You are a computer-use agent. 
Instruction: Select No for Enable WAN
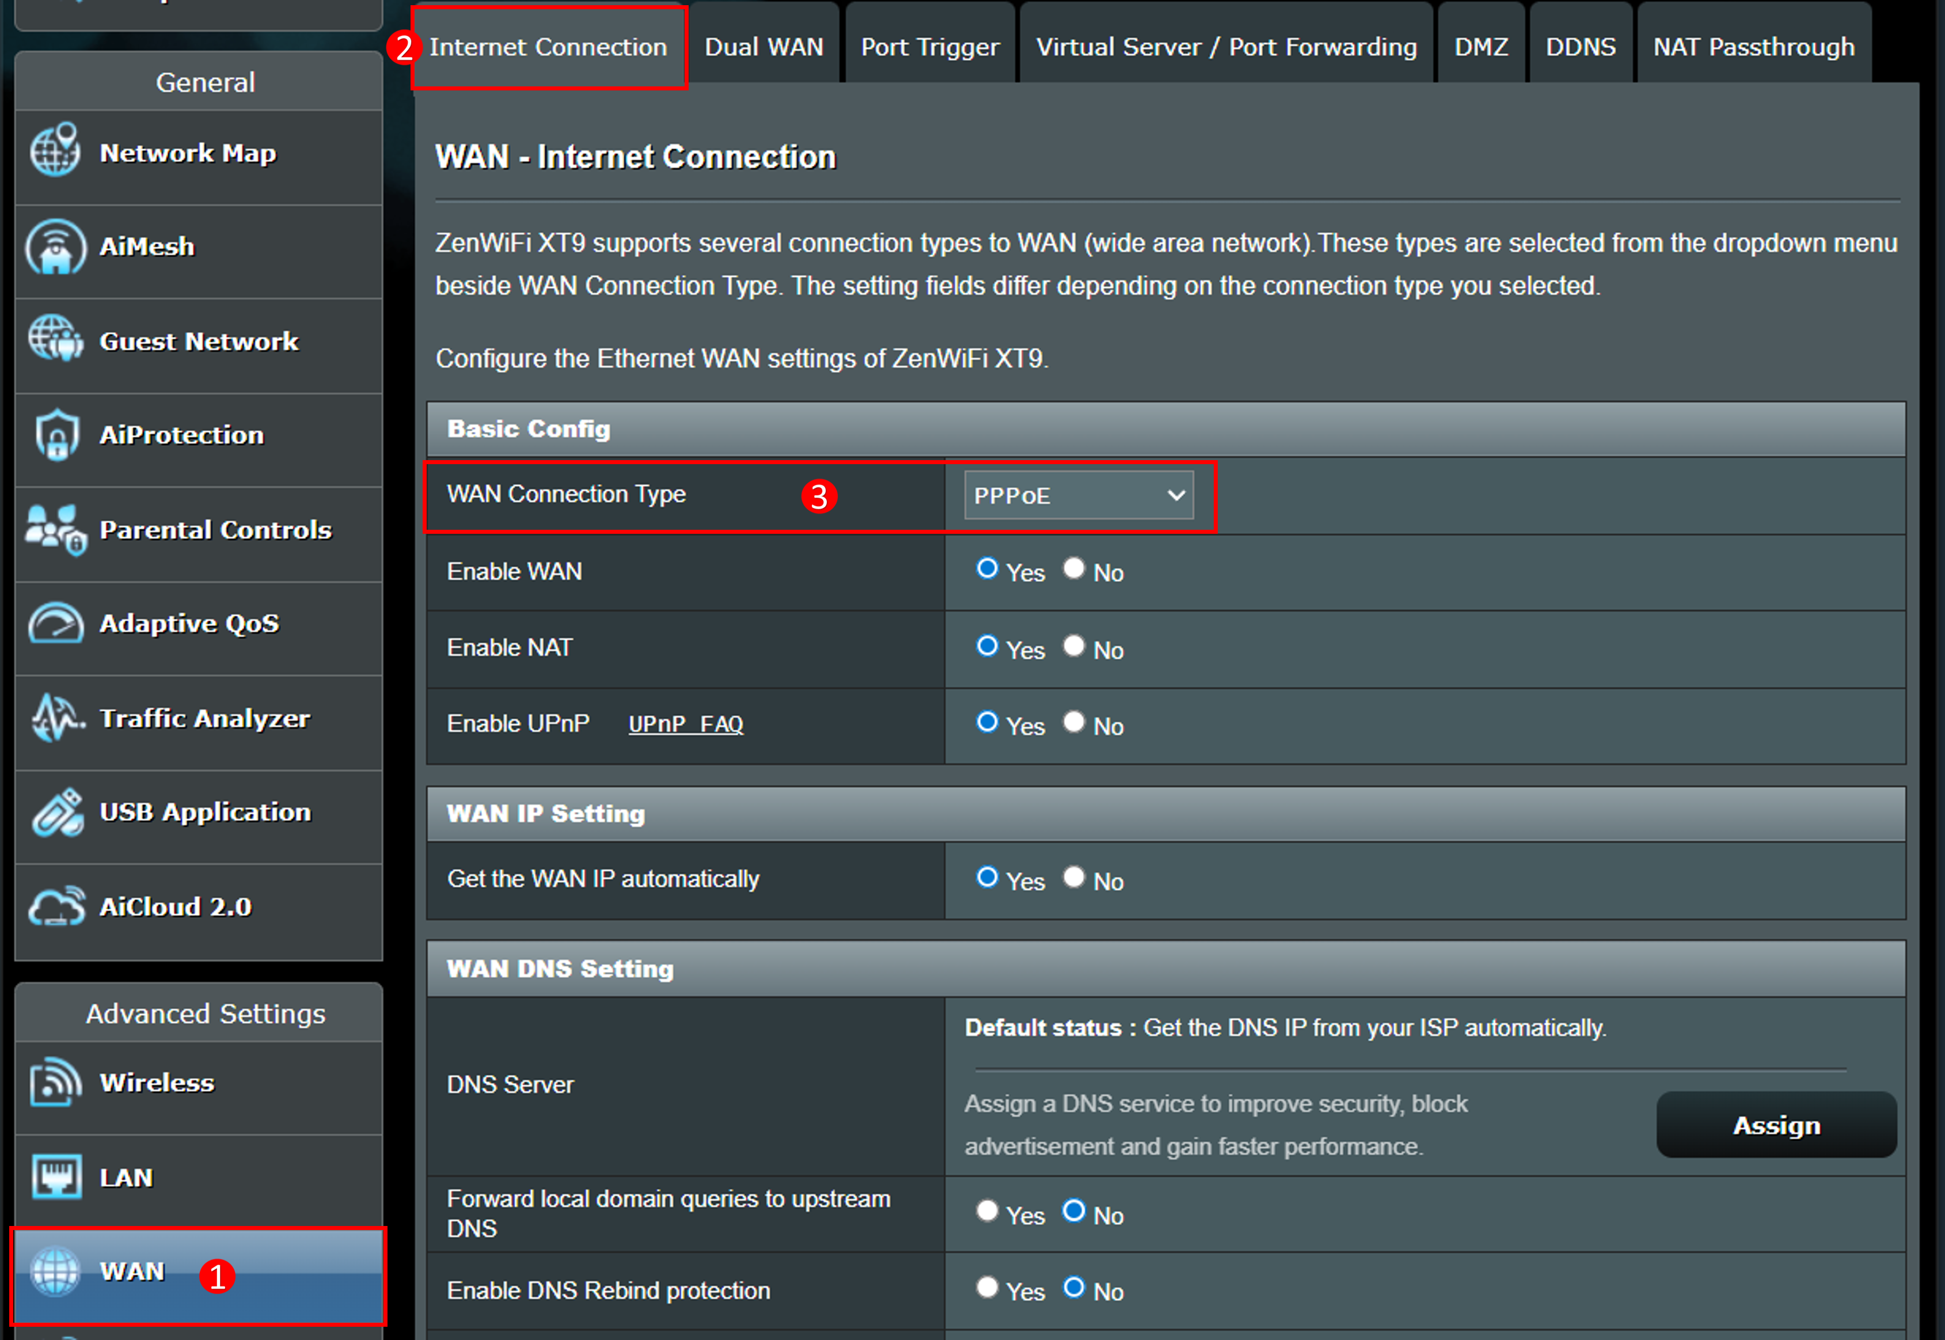point(1074,570)
